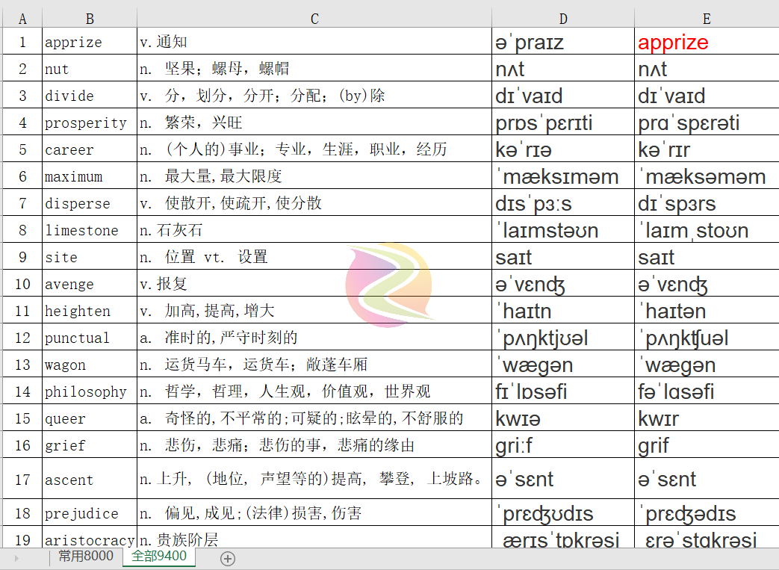Image resolution: width=779 pixels, height=570 pixels.
Task: Select the 'maximum' word cell
Action: [90, 176]
